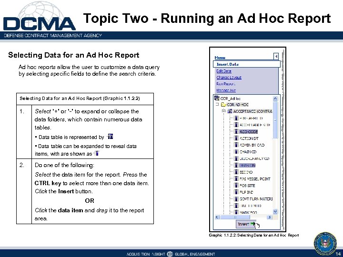343x257 pixels.
Task: Click the horizontal scrollbar left arrow
Action: [217, 217]
